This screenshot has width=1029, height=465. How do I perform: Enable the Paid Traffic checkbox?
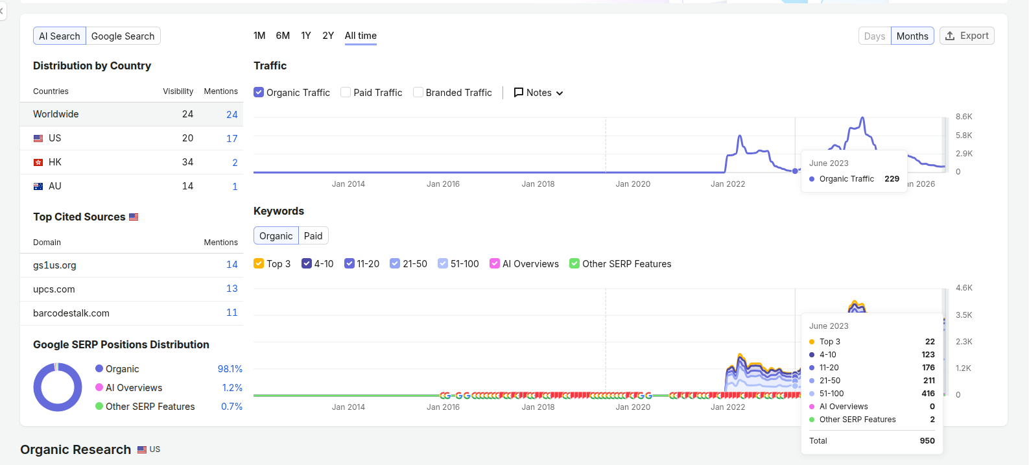point(346,92)
